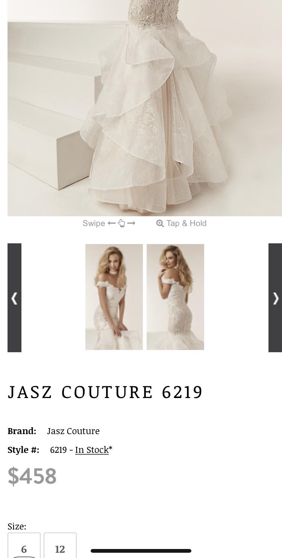This screenshot has width=282, height=558.
Task: Click the Jasz Couture 6219 title
Action: coord(105,392)
